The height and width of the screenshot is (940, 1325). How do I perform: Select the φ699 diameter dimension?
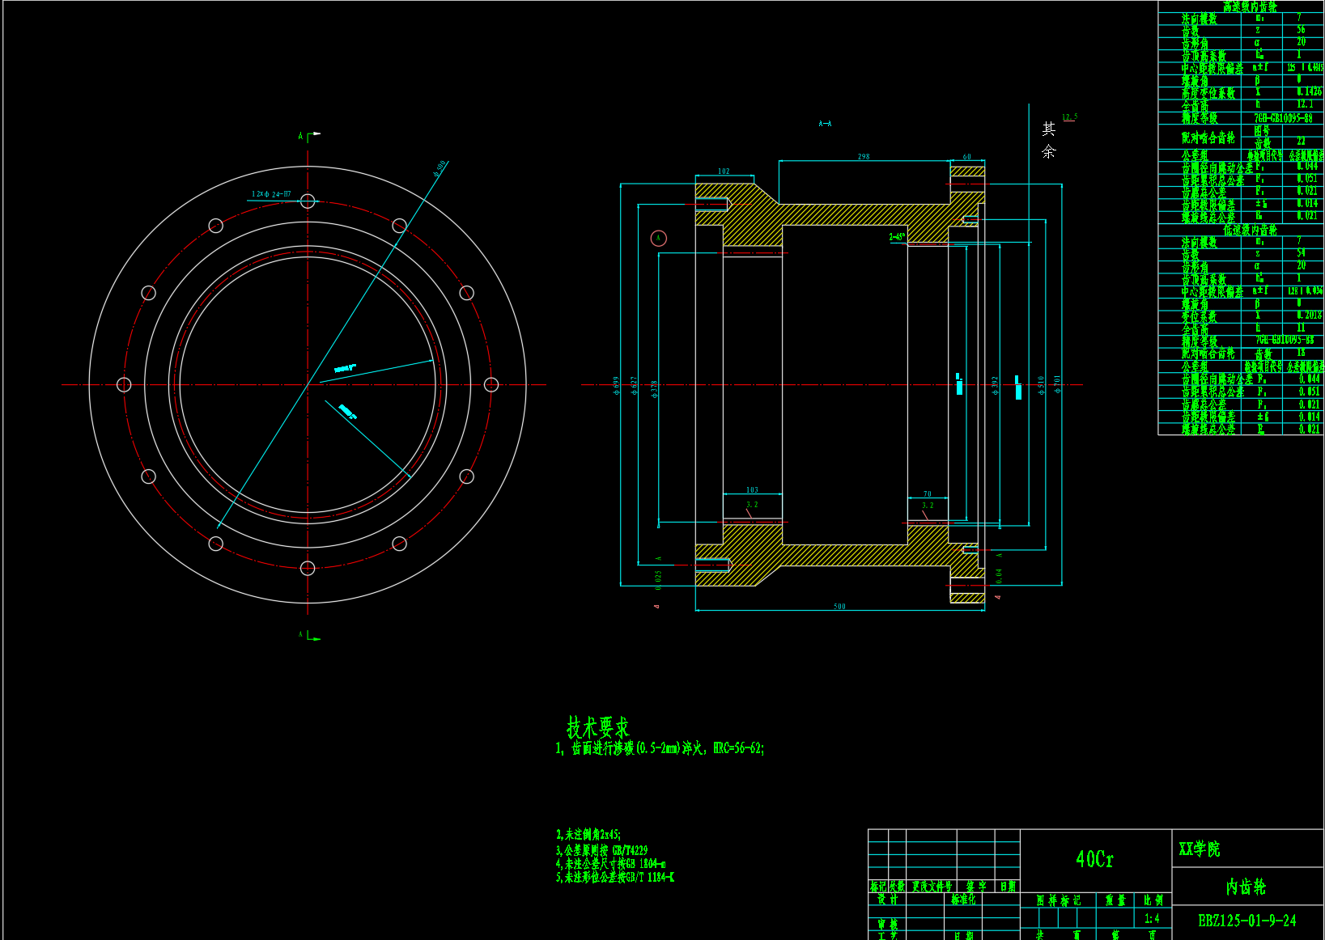616,385
